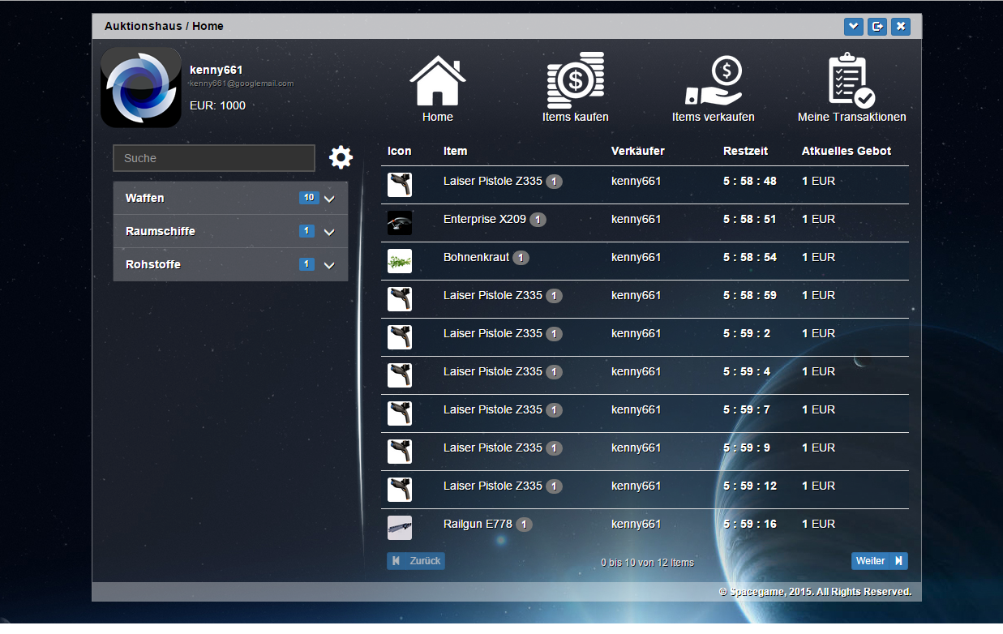Select the Raumschiffe category label
The image size is (1003, 634).
pyautogui.click(x=161, y=231)
